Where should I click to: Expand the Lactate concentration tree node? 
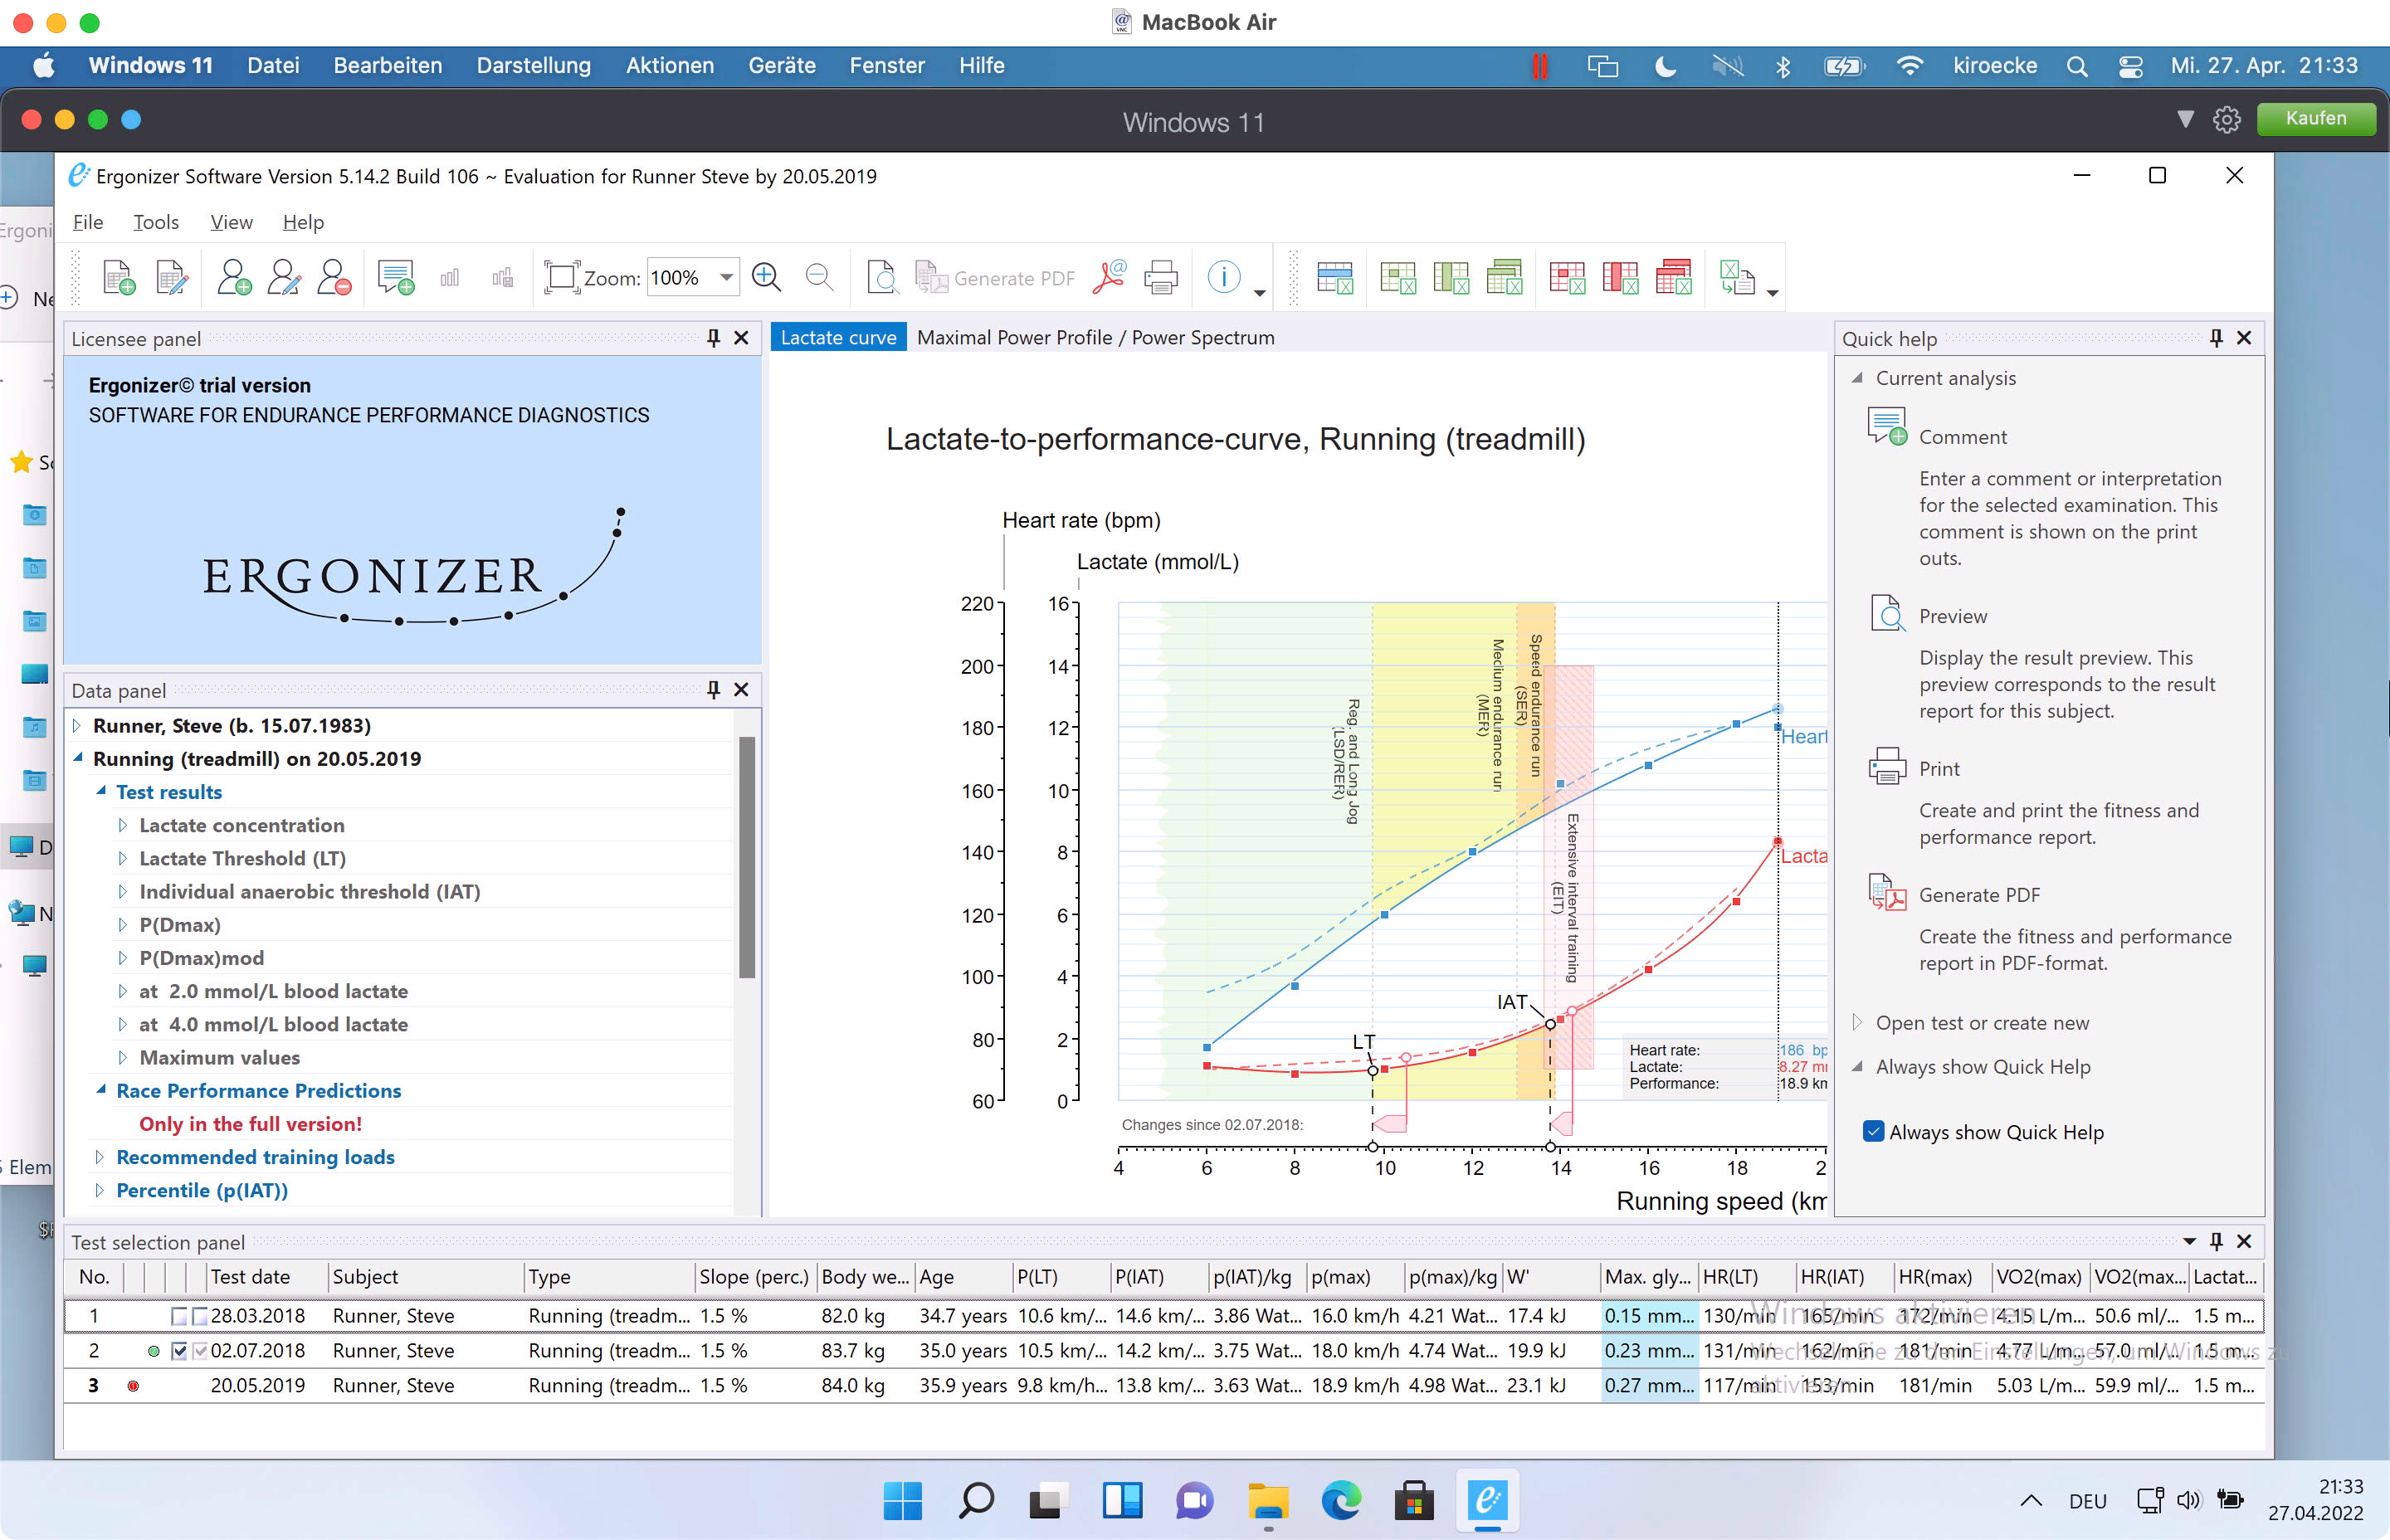click(122, 825)
